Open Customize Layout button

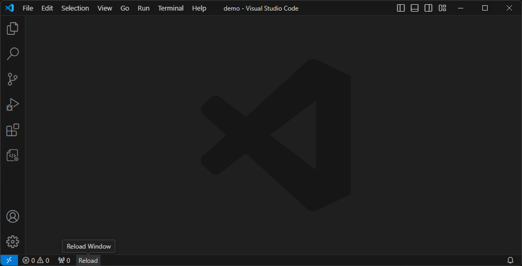point(443,8)
